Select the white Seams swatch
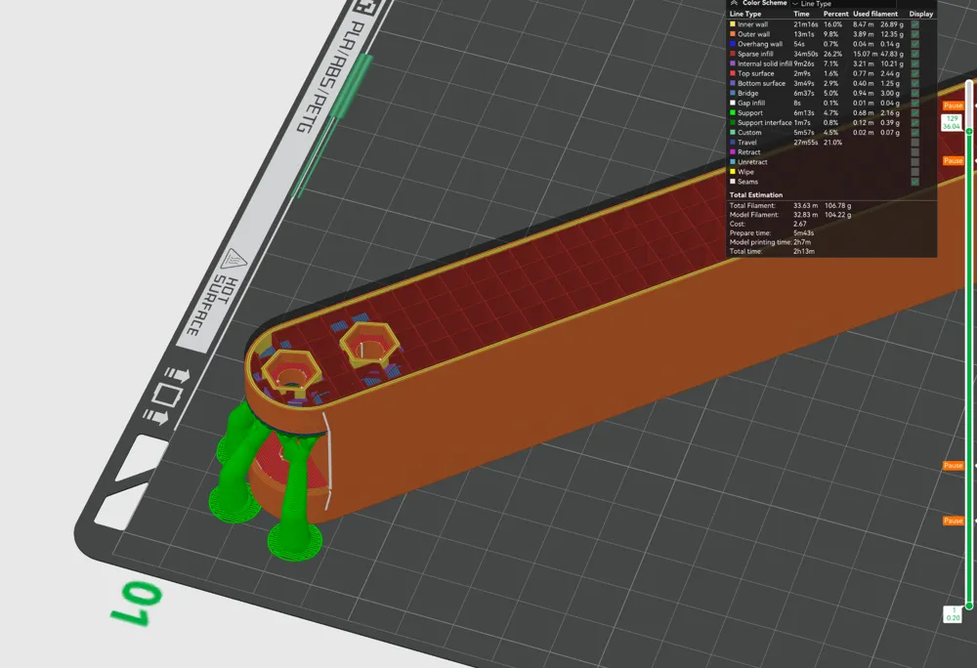 pos(733,182)
